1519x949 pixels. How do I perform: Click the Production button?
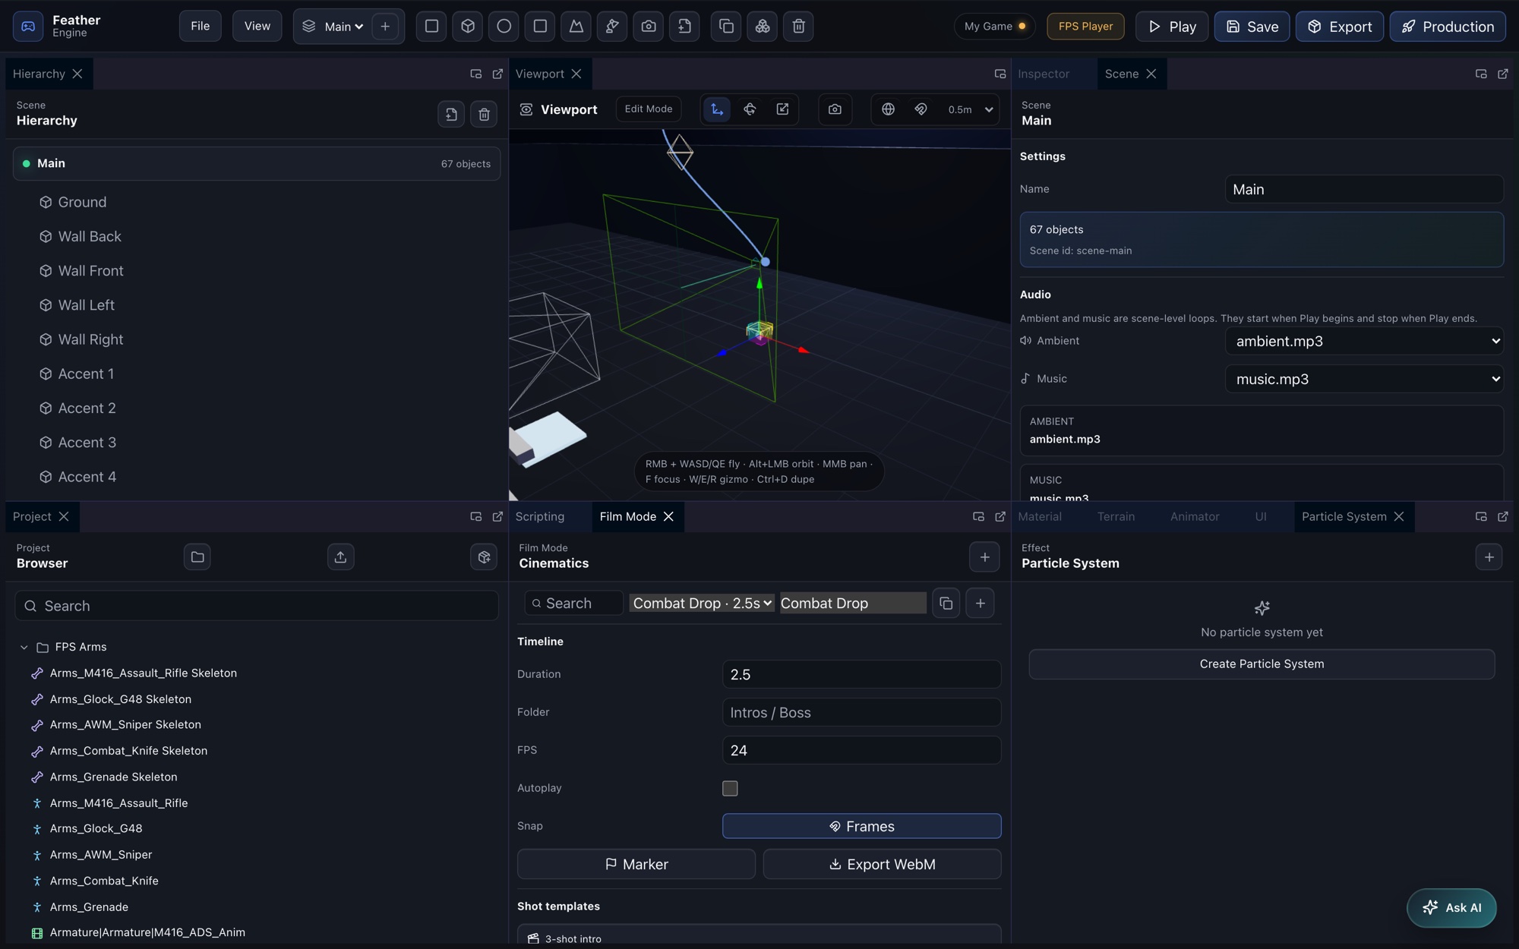click(x=1448, y=27)
